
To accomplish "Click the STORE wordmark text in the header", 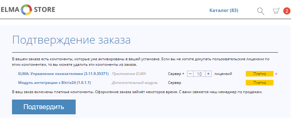I will 44,9.
